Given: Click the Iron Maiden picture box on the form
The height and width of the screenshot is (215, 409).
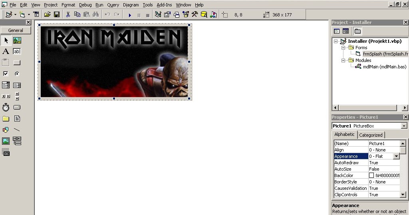Looking at the screenshot, I should [x=114, y=62].
